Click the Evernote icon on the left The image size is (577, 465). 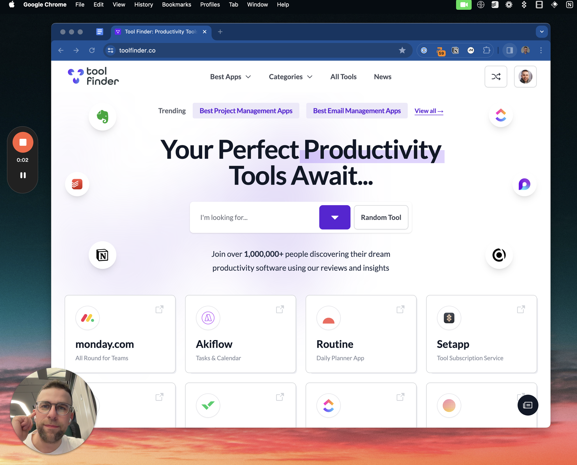click(102, 117)
